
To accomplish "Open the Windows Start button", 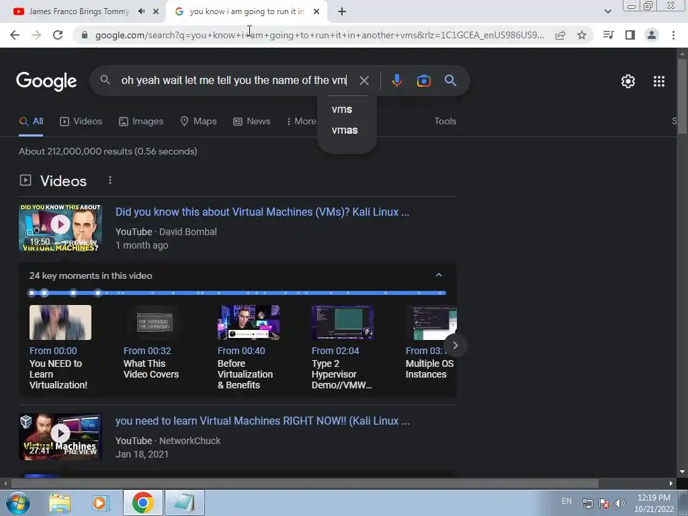I will tap(17, 503).
